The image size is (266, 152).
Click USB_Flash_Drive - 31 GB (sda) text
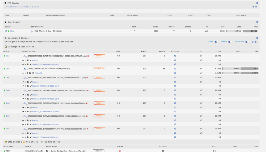pyautogui.click(x=48, y=31)
